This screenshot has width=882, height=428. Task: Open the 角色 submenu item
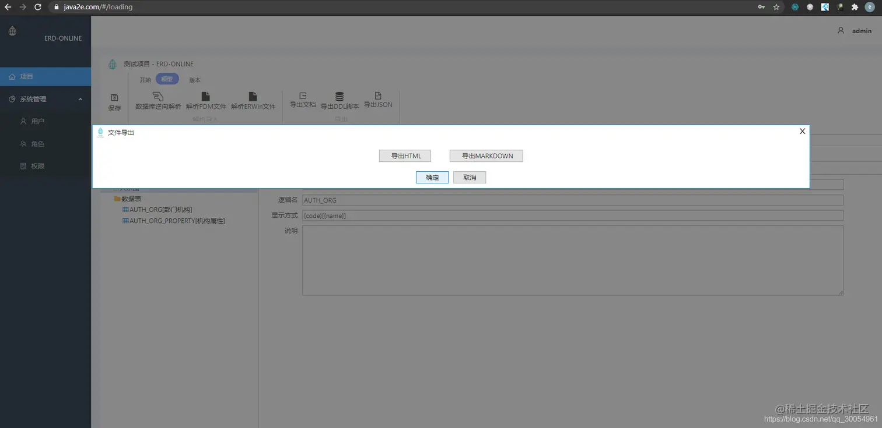click(45, 143)
